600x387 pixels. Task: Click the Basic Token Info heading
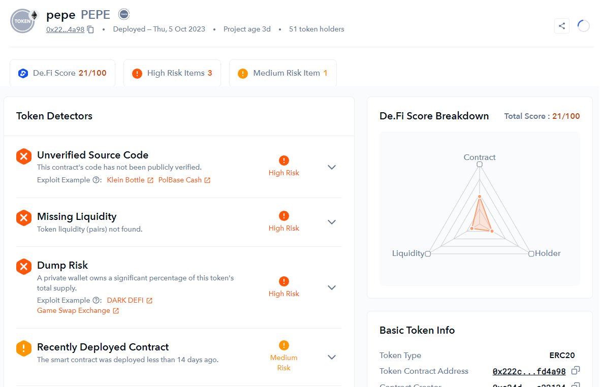tap(417, 330)
